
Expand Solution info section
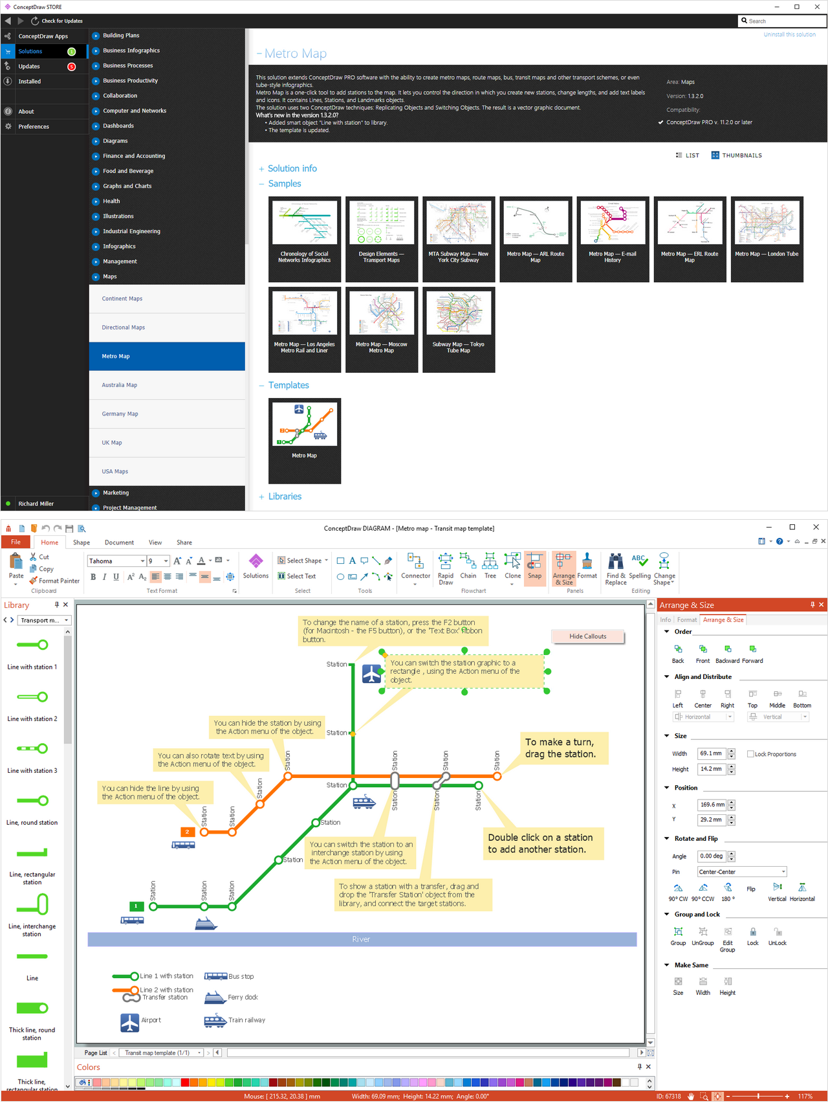click(288, 168)
